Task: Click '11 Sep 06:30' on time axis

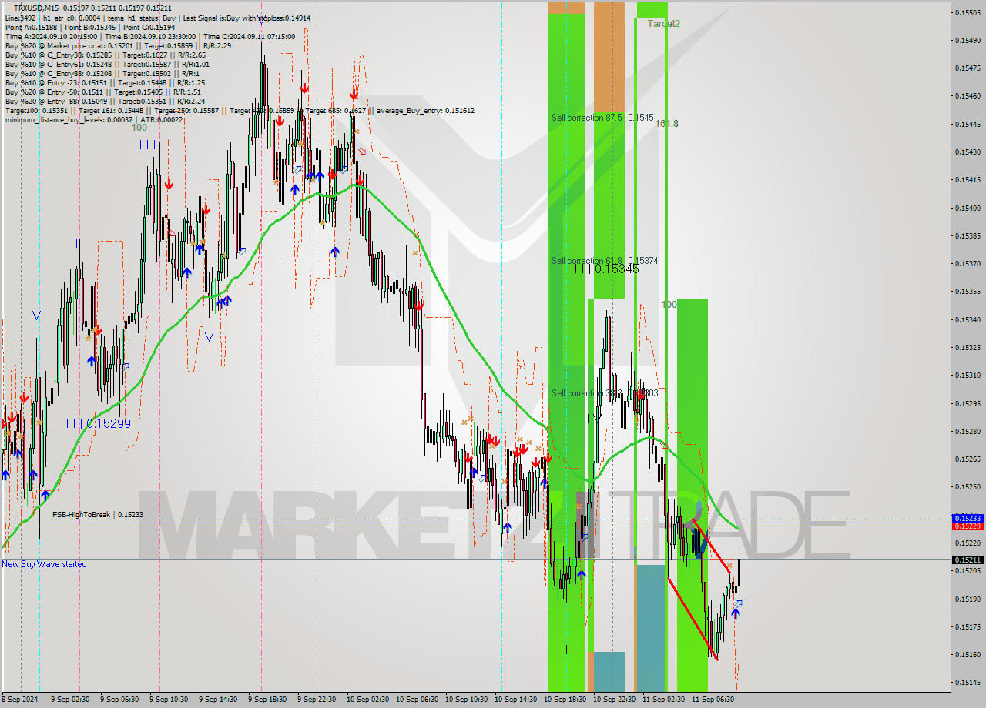Action: tap(713, 700)
